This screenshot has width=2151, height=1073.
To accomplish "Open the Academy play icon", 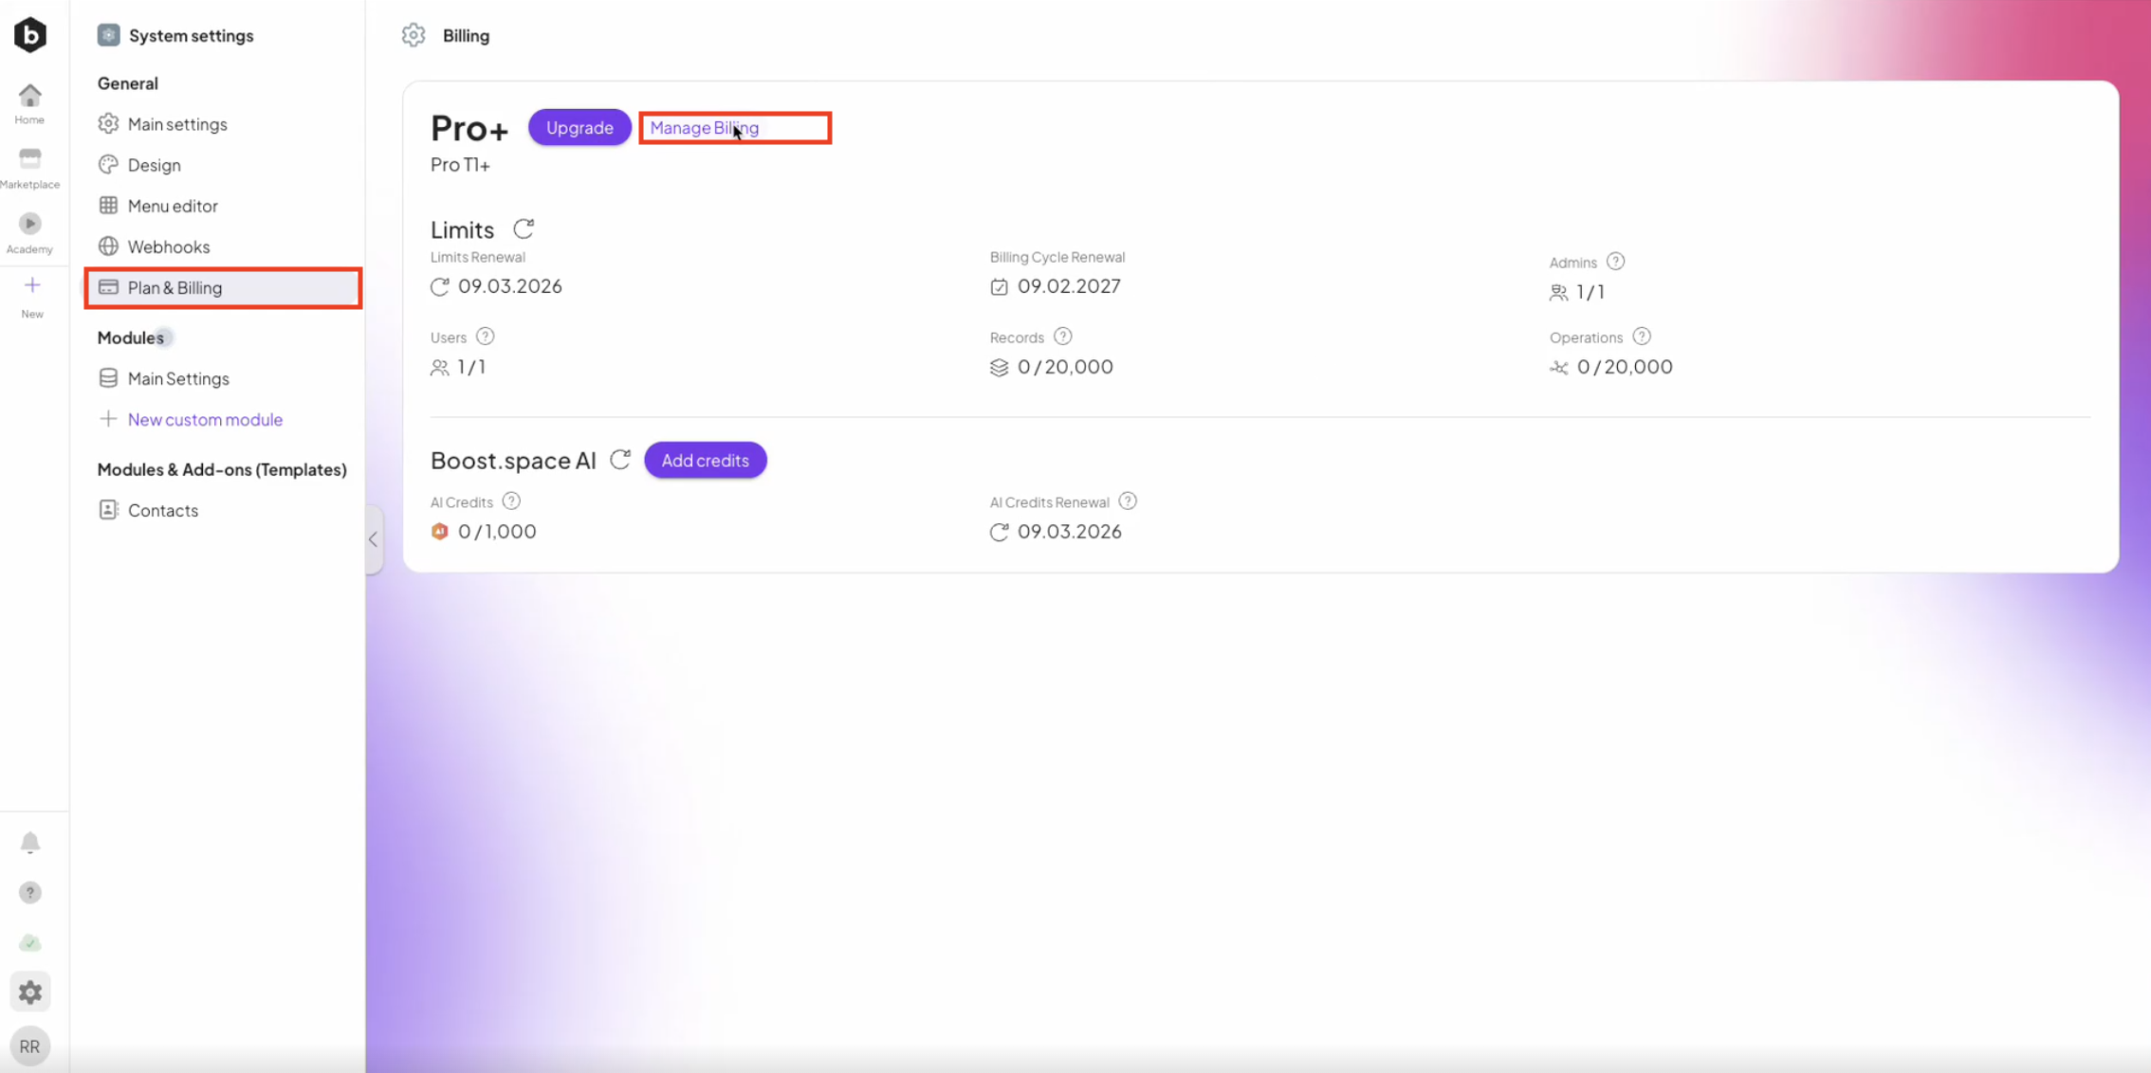I will pos(30,224).
